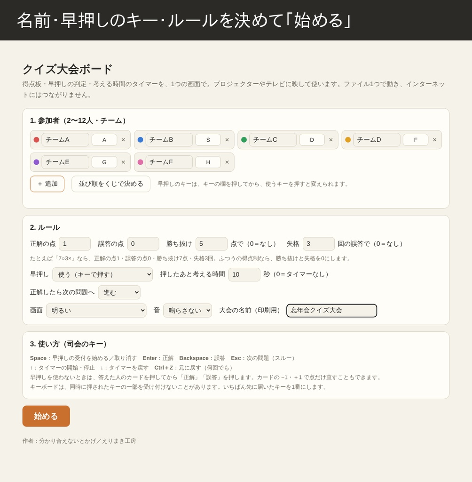This screenshot has width=472, height=482.
Task: Edit the チームB name field
Action: tap(169, 140)
